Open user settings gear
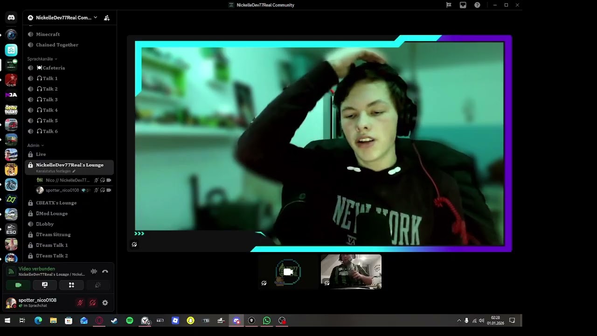The image size is (597, 336). point(105,303)
